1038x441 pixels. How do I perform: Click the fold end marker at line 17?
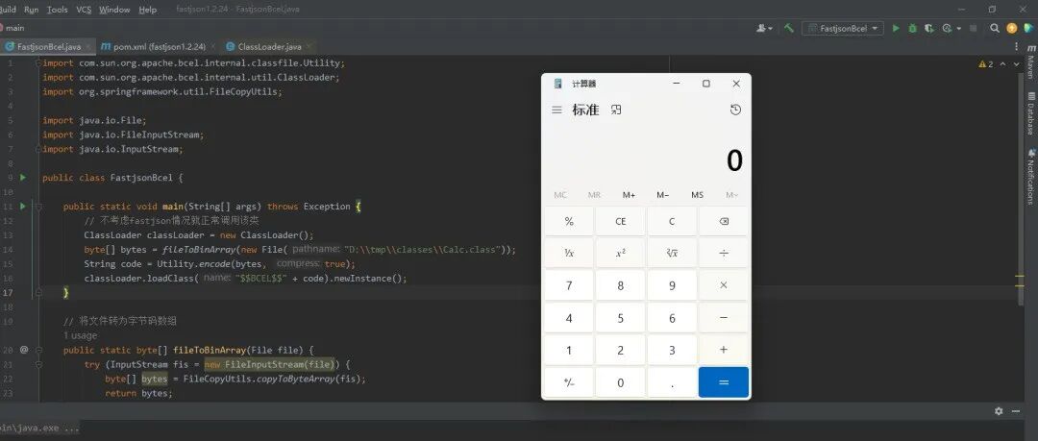37,292
